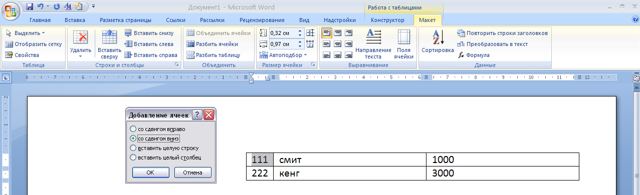Image resolution: width=640 pixels, height=195 pixels.
Task: Open the Формула dialog
Action: coord(474,55)
